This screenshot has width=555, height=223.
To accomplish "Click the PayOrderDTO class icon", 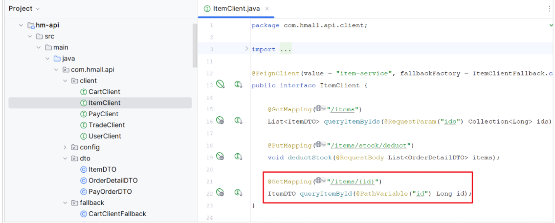I will 84,192.
